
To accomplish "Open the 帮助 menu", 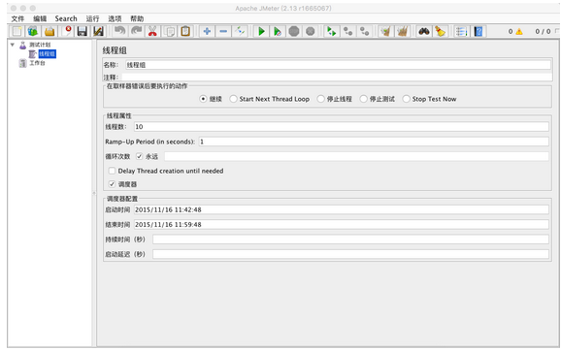I will 137,18.
